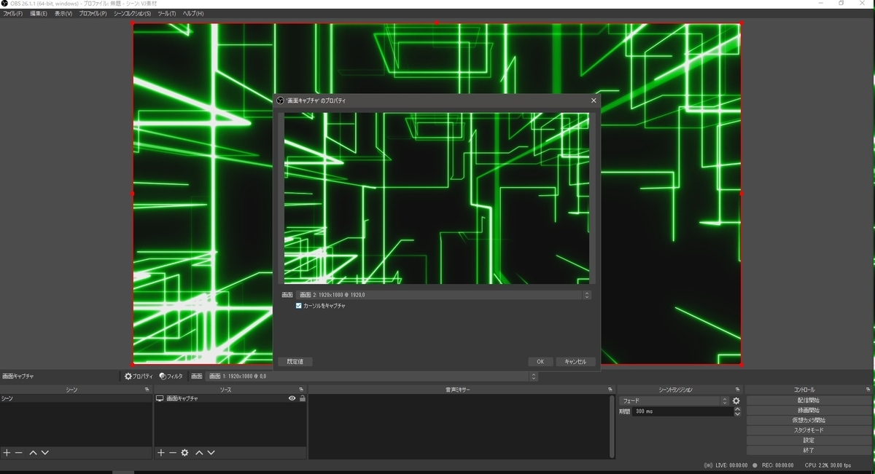Screen dimensions: 875x474
Task: Uncheck カーソルをキャプチャ checkbox
Action: coord(298,306)
